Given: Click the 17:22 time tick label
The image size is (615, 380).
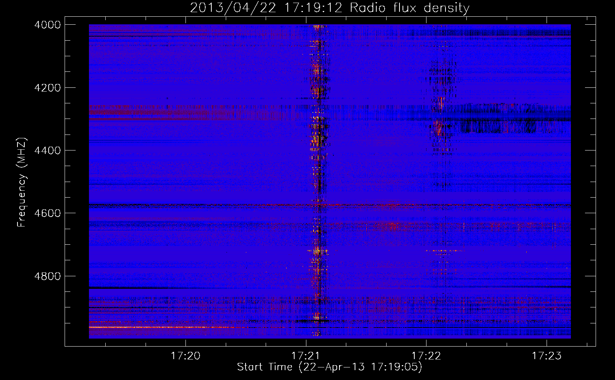Looking at the screenshot, I should (426, 356).
